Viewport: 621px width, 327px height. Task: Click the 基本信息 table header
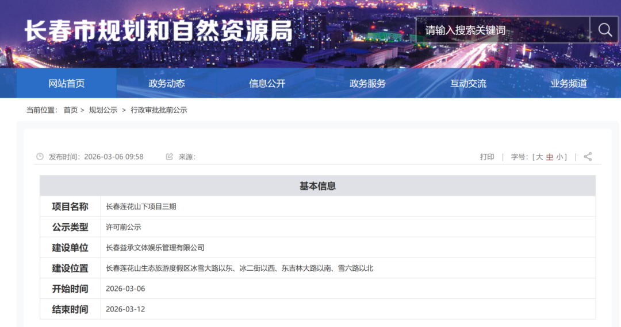(x=317, y=186)
